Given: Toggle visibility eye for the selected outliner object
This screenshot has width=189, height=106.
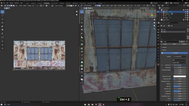Looking at the screenshot, I should point(185,12).
